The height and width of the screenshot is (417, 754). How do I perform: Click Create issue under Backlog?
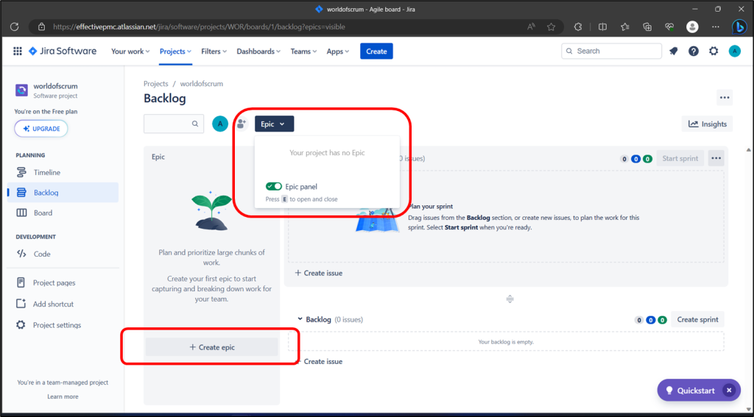point(318,361)
